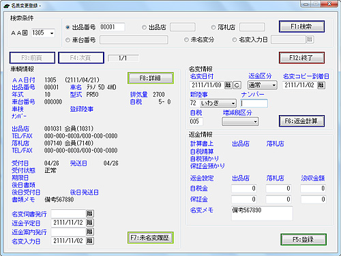Screen dimensions: 341x256
Task: Click the F3:前頁 button
Action: point(32,58)
